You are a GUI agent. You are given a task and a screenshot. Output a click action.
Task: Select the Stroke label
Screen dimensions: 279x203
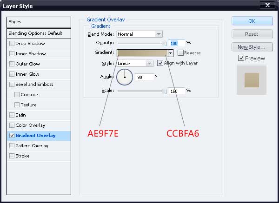pos(22,156)
